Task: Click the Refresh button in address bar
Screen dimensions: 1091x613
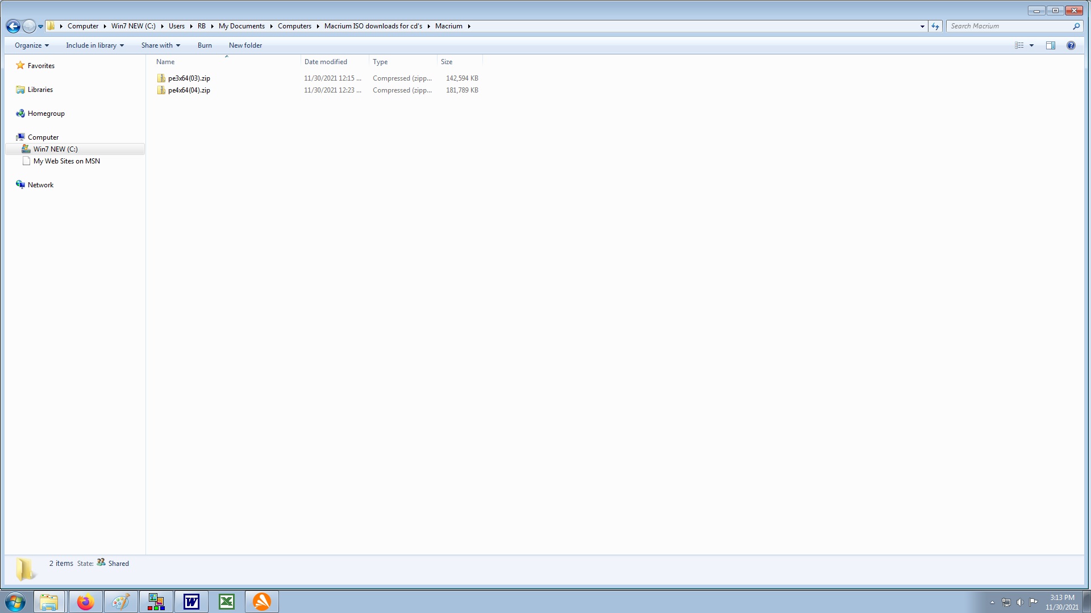Action: coord(935,26)
